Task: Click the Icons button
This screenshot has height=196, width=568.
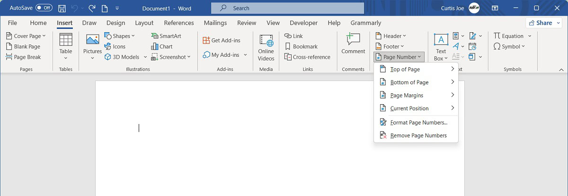Action: click(x=115, y=46)
